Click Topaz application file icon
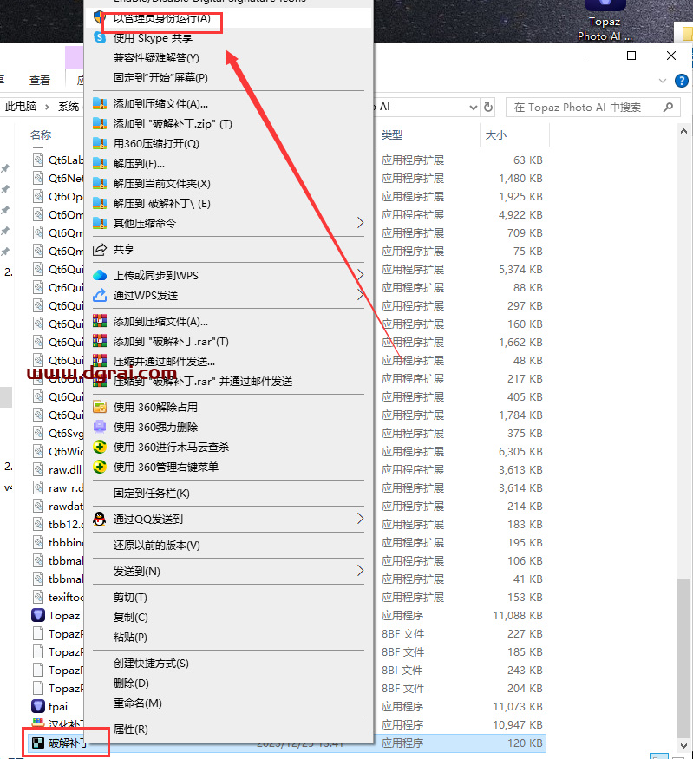This screenshot has width=693, height=759. pos(38,615)
